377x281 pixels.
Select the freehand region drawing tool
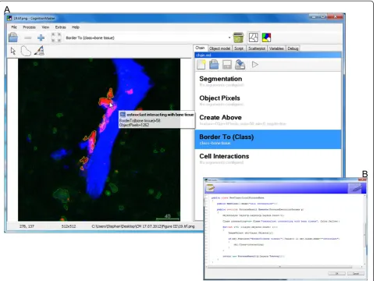(26, 51)
